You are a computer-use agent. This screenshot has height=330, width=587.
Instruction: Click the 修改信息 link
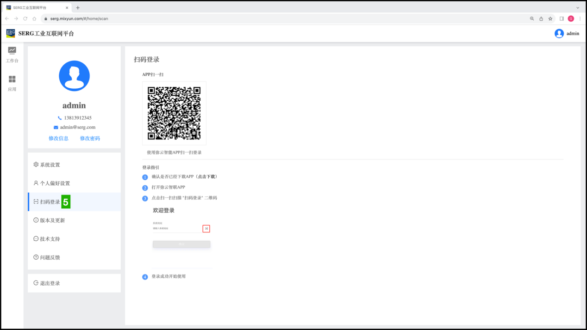click(58, 138)
